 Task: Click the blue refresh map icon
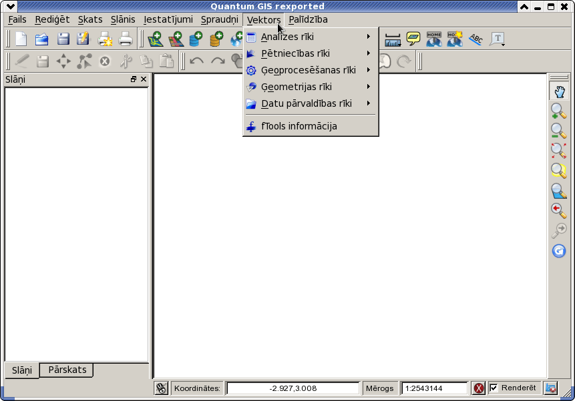559,251
